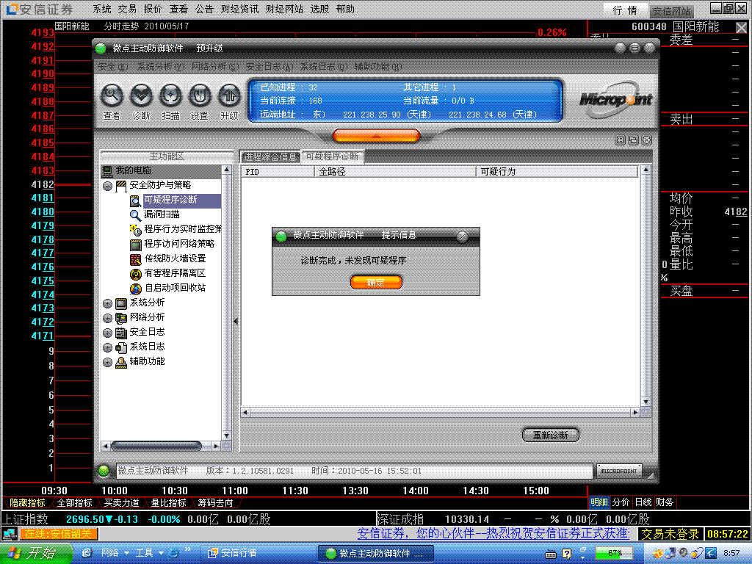The width and height of the screenshot is (752, 564).
Task: Select the 可疑程序诊断 tab
Action: [x=333, y=157]
